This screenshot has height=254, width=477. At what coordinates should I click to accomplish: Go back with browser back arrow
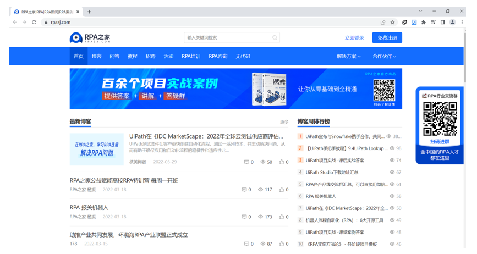[15, 22]
